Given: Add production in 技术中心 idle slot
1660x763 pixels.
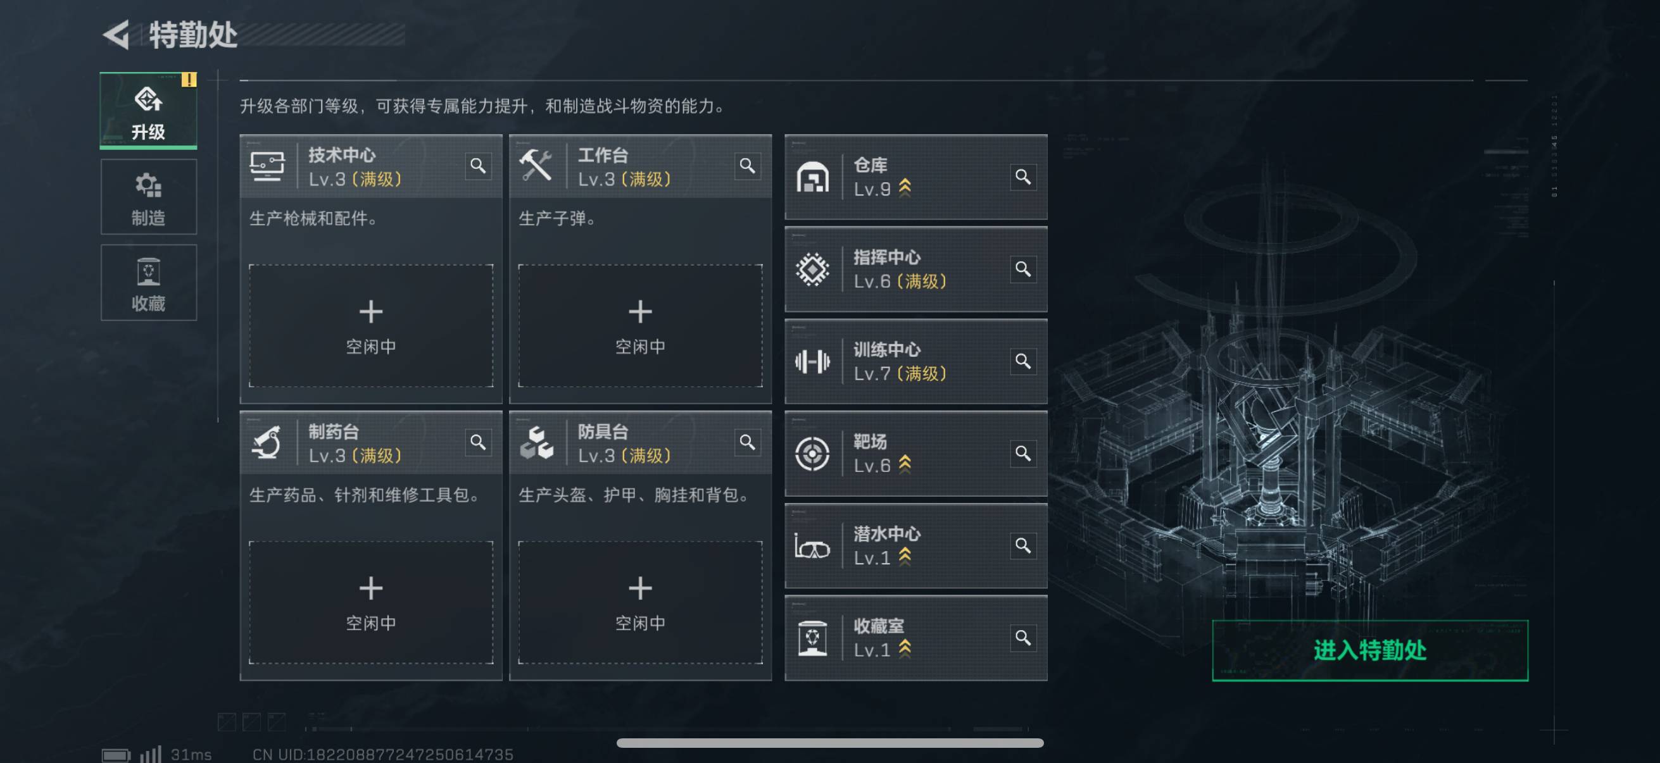Looking at the screenshot, I should [x=371, y=326].
